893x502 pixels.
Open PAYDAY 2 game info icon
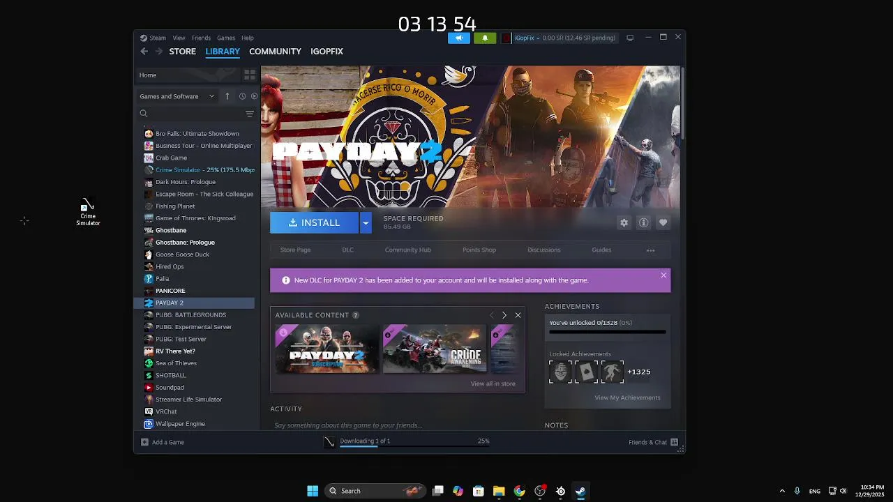[643, 222]
